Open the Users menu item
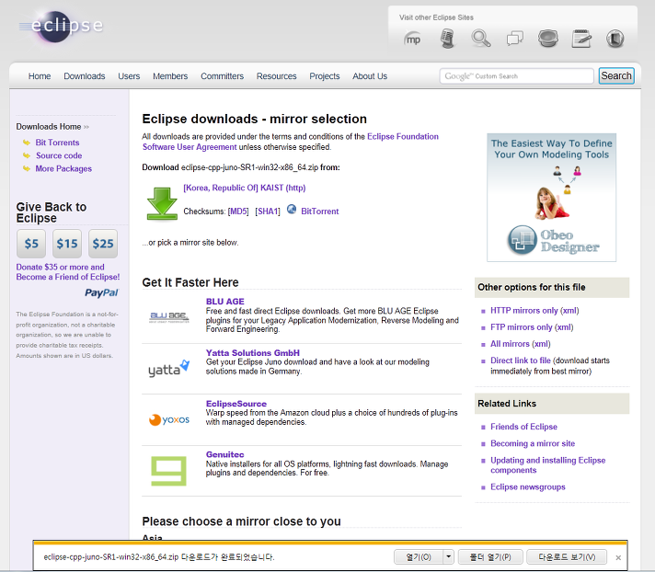Image resolution: width=655 pixels, height=572 pixels. [129, 76]
